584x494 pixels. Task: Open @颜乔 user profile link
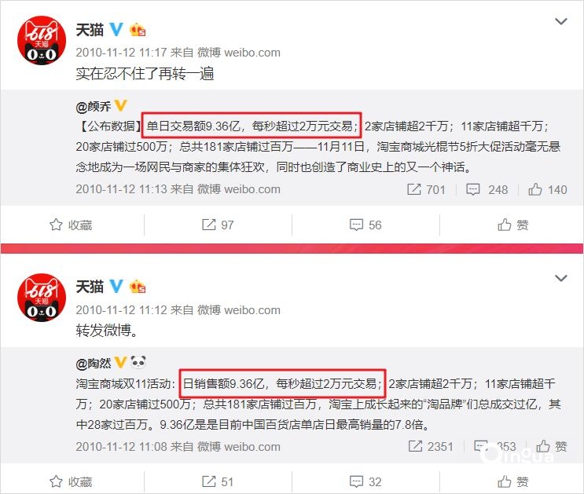[94, 107]
